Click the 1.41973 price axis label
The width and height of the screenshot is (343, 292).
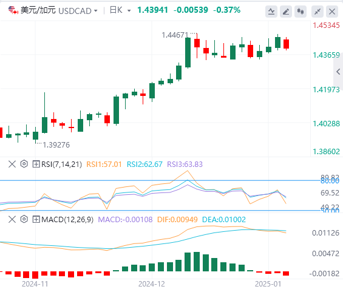[326, 90]
